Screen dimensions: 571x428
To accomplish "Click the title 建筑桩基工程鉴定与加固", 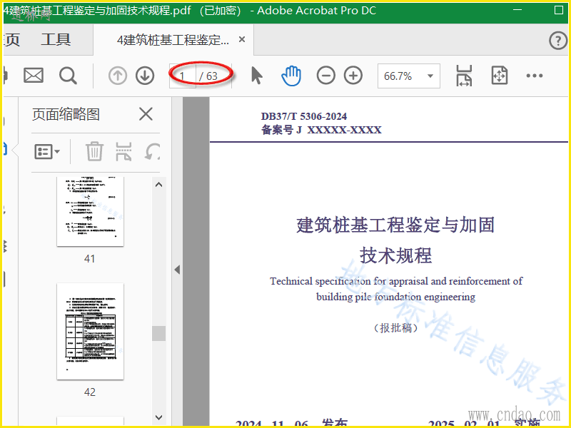I will click(x=395, y=225).
